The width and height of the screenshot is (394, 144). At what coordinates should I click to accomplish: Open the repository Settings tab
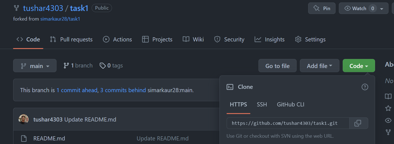coord(310,39)
